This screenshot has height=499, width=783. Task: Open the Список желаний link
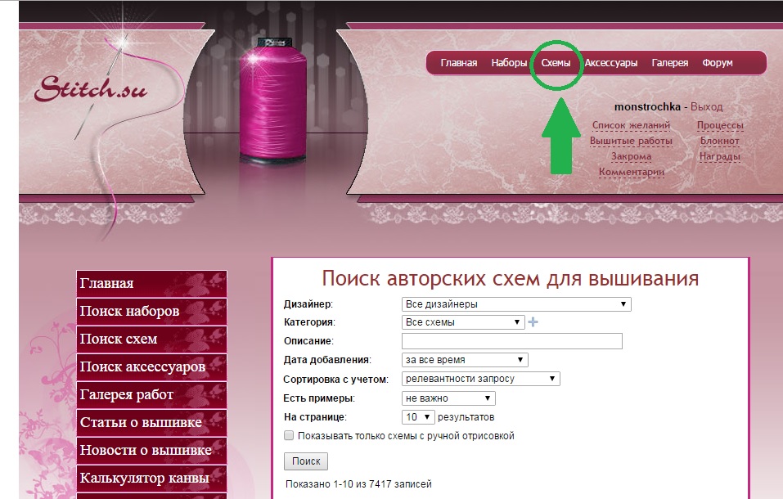point(631,126)
